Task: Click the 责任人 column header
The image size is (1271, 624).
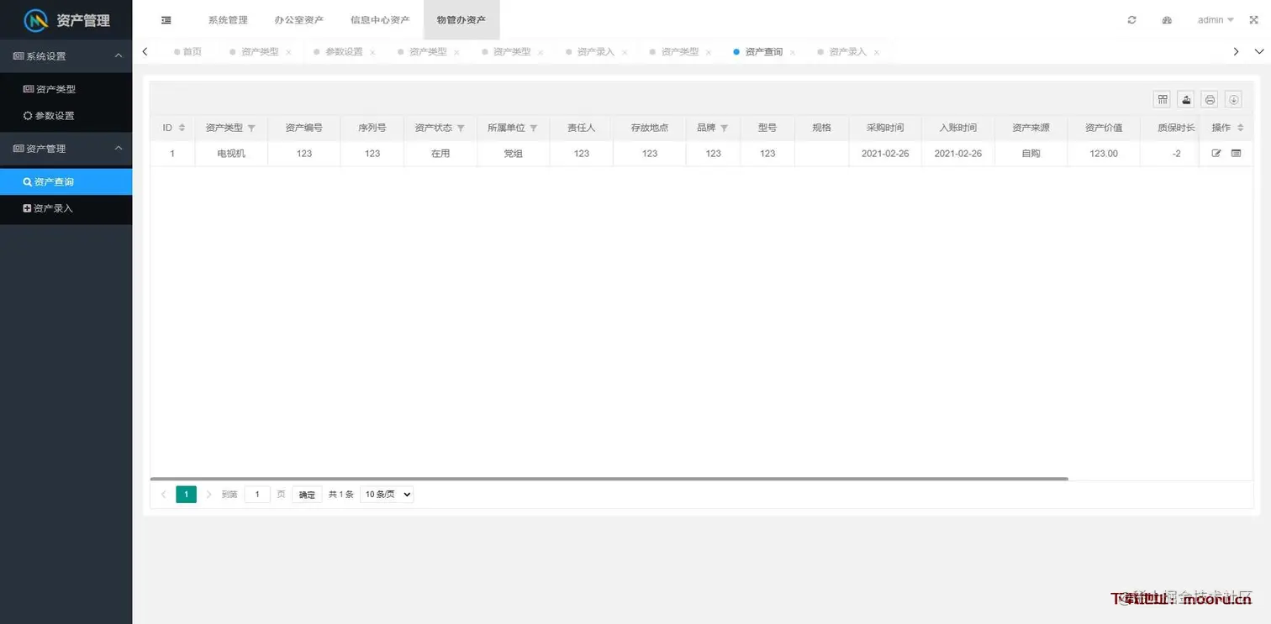Action: click(582, 128)
